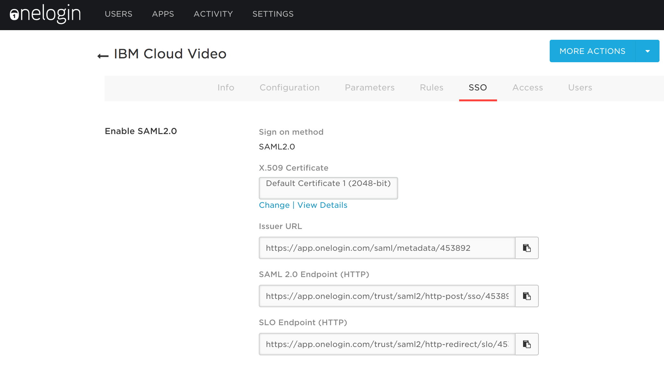The image size is (664, 372).
Task: Click the SAML 2.0 Endpoint (HTTP) label
Action: pyautogui.click(x=314, y=275)
